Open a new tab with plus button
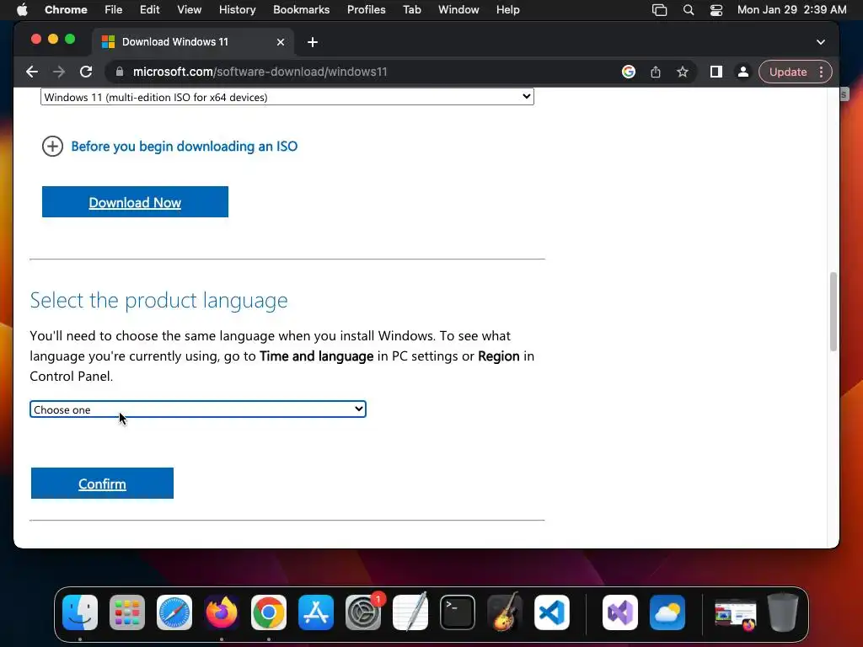863x647 pixels. click(313, 42)
